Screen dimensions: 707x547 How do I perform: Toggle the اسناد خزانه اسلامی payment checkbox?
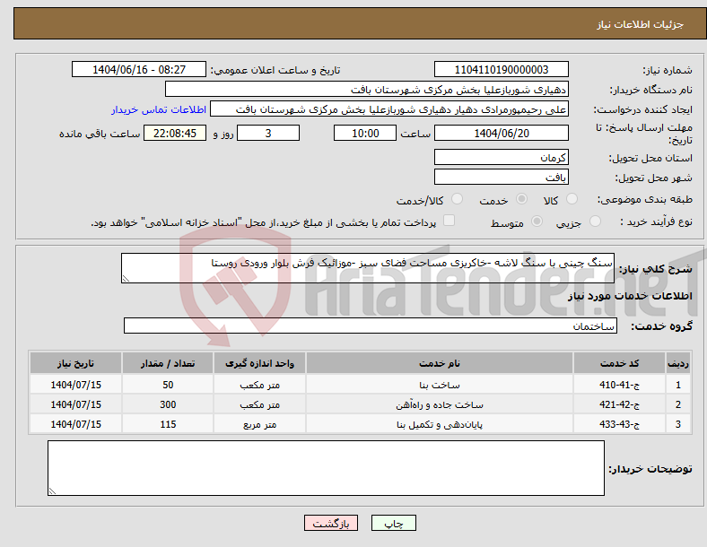click(449, 220)
